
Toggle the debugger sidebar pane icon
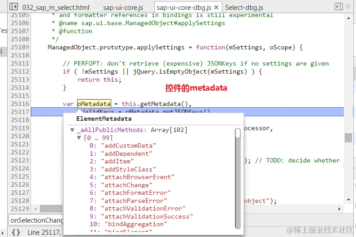point(339,7)
